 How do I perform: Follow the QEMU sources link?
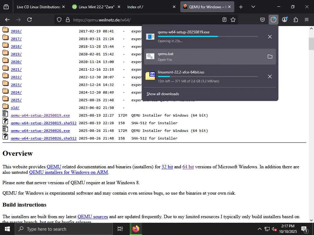click(x=93, y=217)
